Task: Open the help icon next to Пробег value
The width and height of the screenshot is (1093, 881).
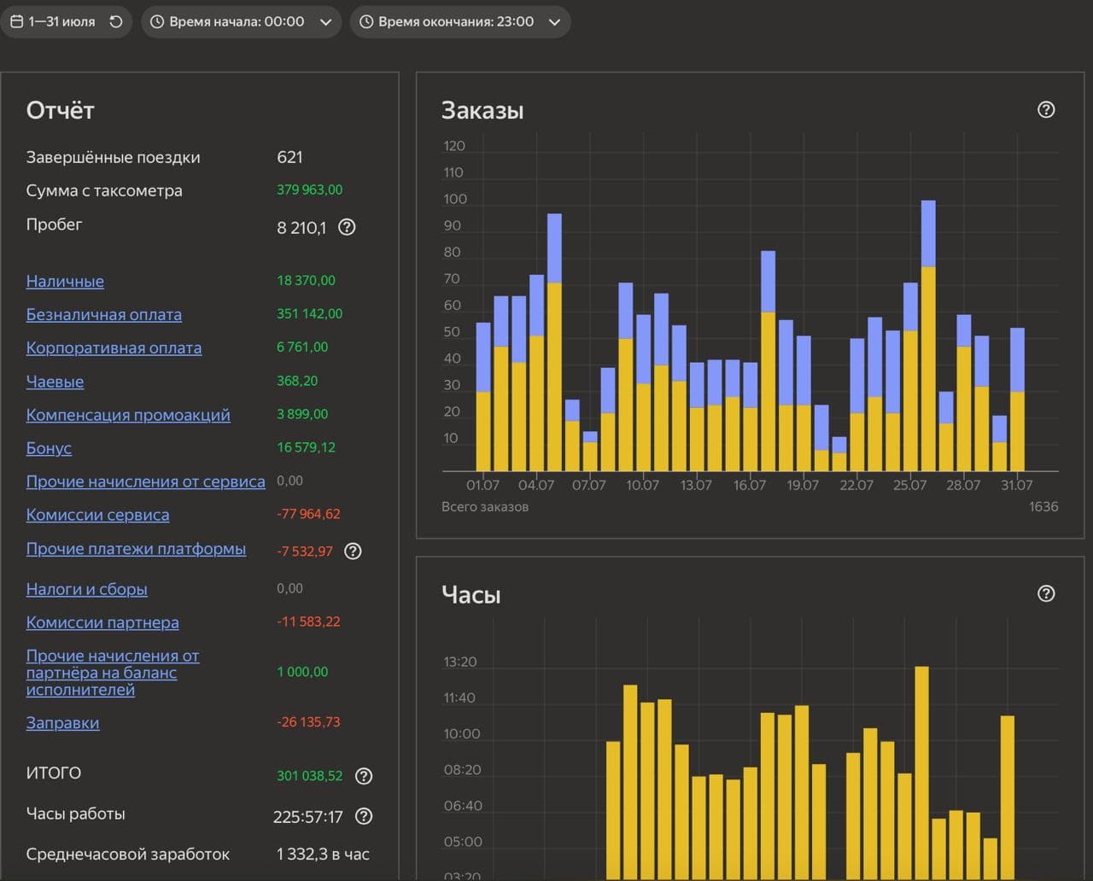Action: click(x=347, y=227)
